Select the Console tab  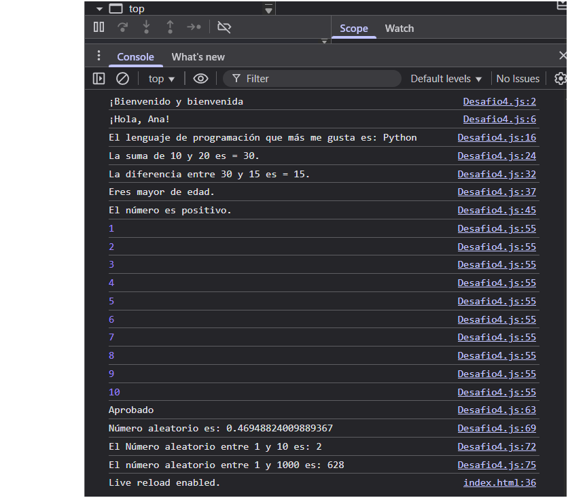135,57
